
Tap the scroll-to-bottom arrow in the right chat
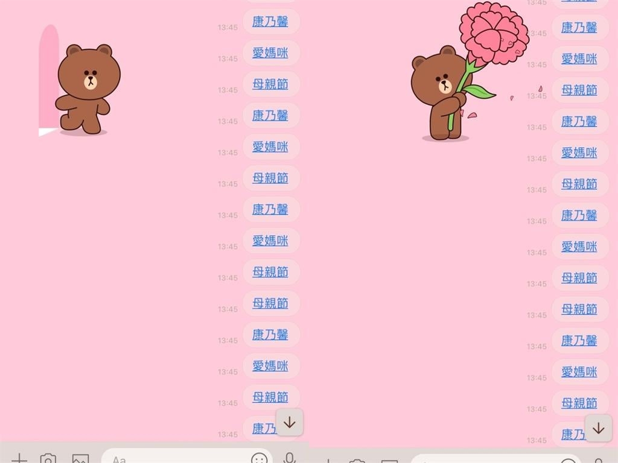[598, 428]
